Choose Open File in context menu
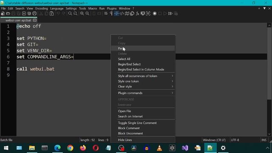This screenshot has width=272, height=153. pyautogui.click(x=143, y=111)
